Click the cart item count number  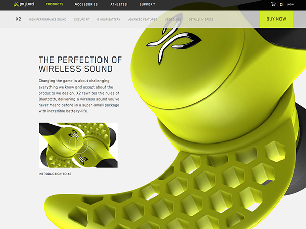281,4
